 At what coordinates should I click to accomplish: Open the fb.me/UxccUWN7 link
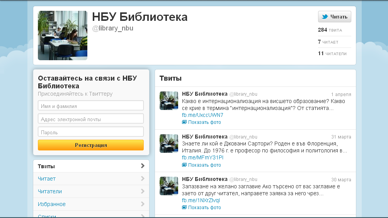click(203, 115)
